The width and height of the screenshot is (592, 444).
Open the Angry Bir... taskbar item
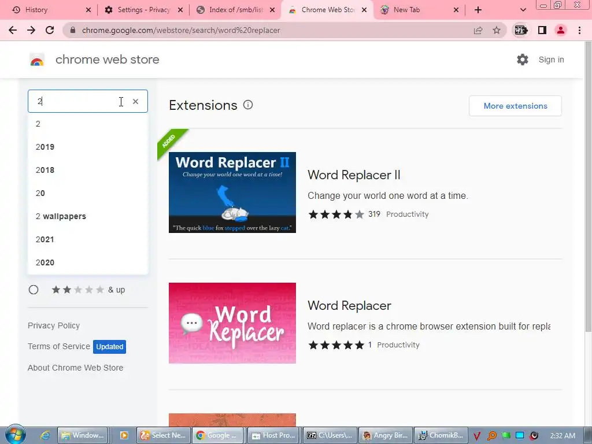[x=385, y=435]
